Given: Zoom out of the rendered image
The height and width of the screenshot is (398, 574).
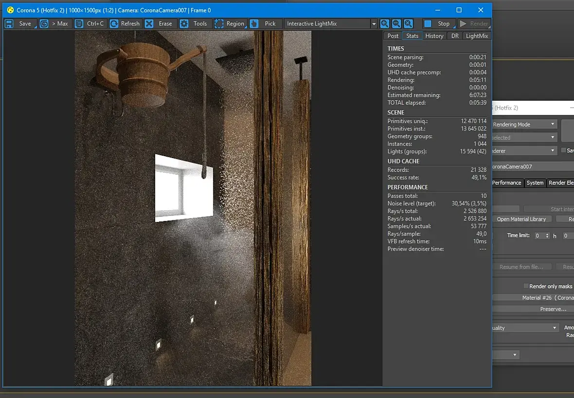Looking at the screenshot, I should [x=396, y=23].
